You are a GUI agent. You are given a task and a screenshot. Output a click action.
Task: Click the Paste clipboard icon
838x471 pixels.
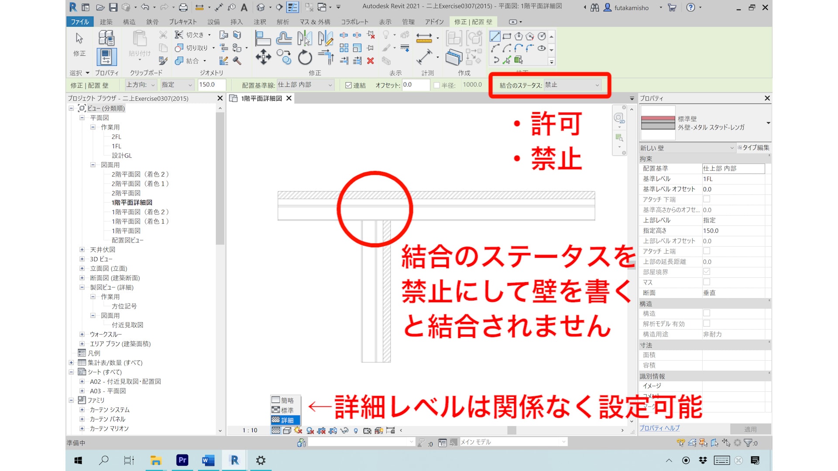(139, 39)
